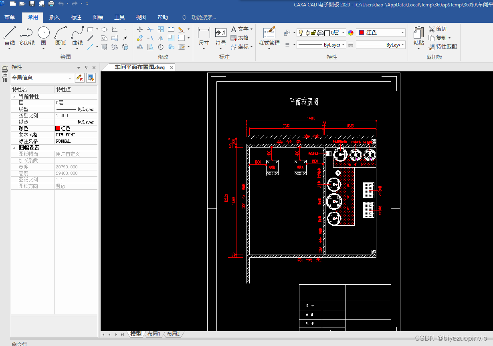Click the mirror tool in 修改 group
Viewport: 493px width, 346px height.
click(x=161, y=38)
